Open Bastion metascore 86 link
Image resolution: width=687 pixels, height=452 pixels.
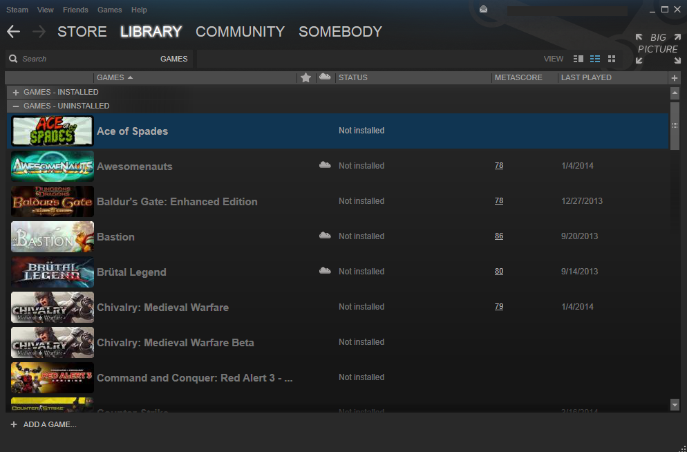(x=499, y=236)
